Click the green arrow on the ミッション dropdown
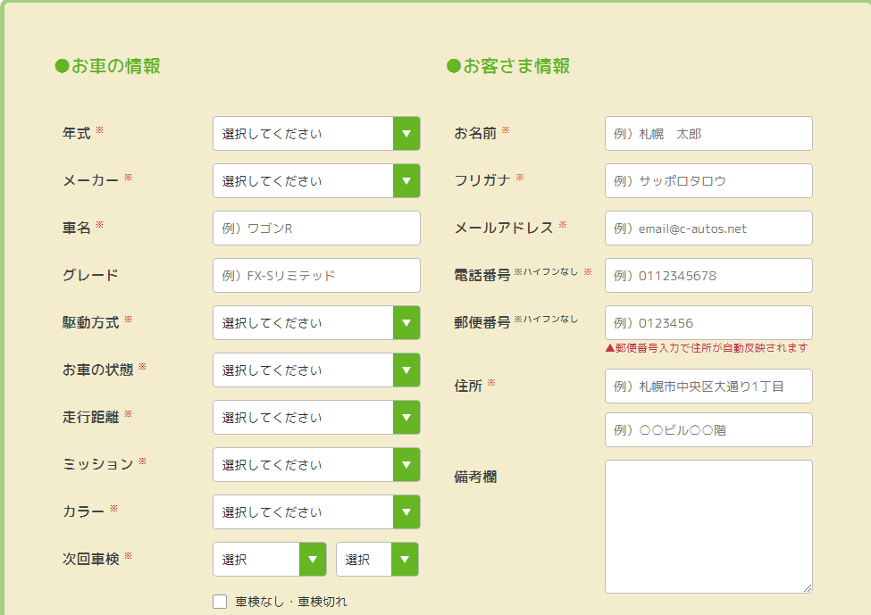The height and width of the screenshot is (615, 871). coord(407,464)
